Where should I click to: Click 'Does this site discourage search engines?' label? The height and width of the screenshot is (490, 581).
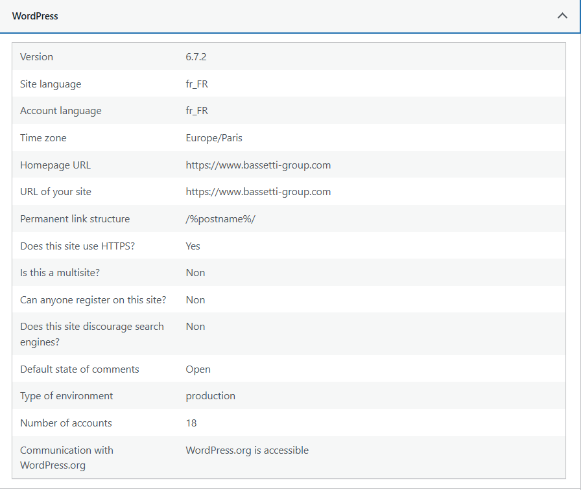[x=91, y=334]
